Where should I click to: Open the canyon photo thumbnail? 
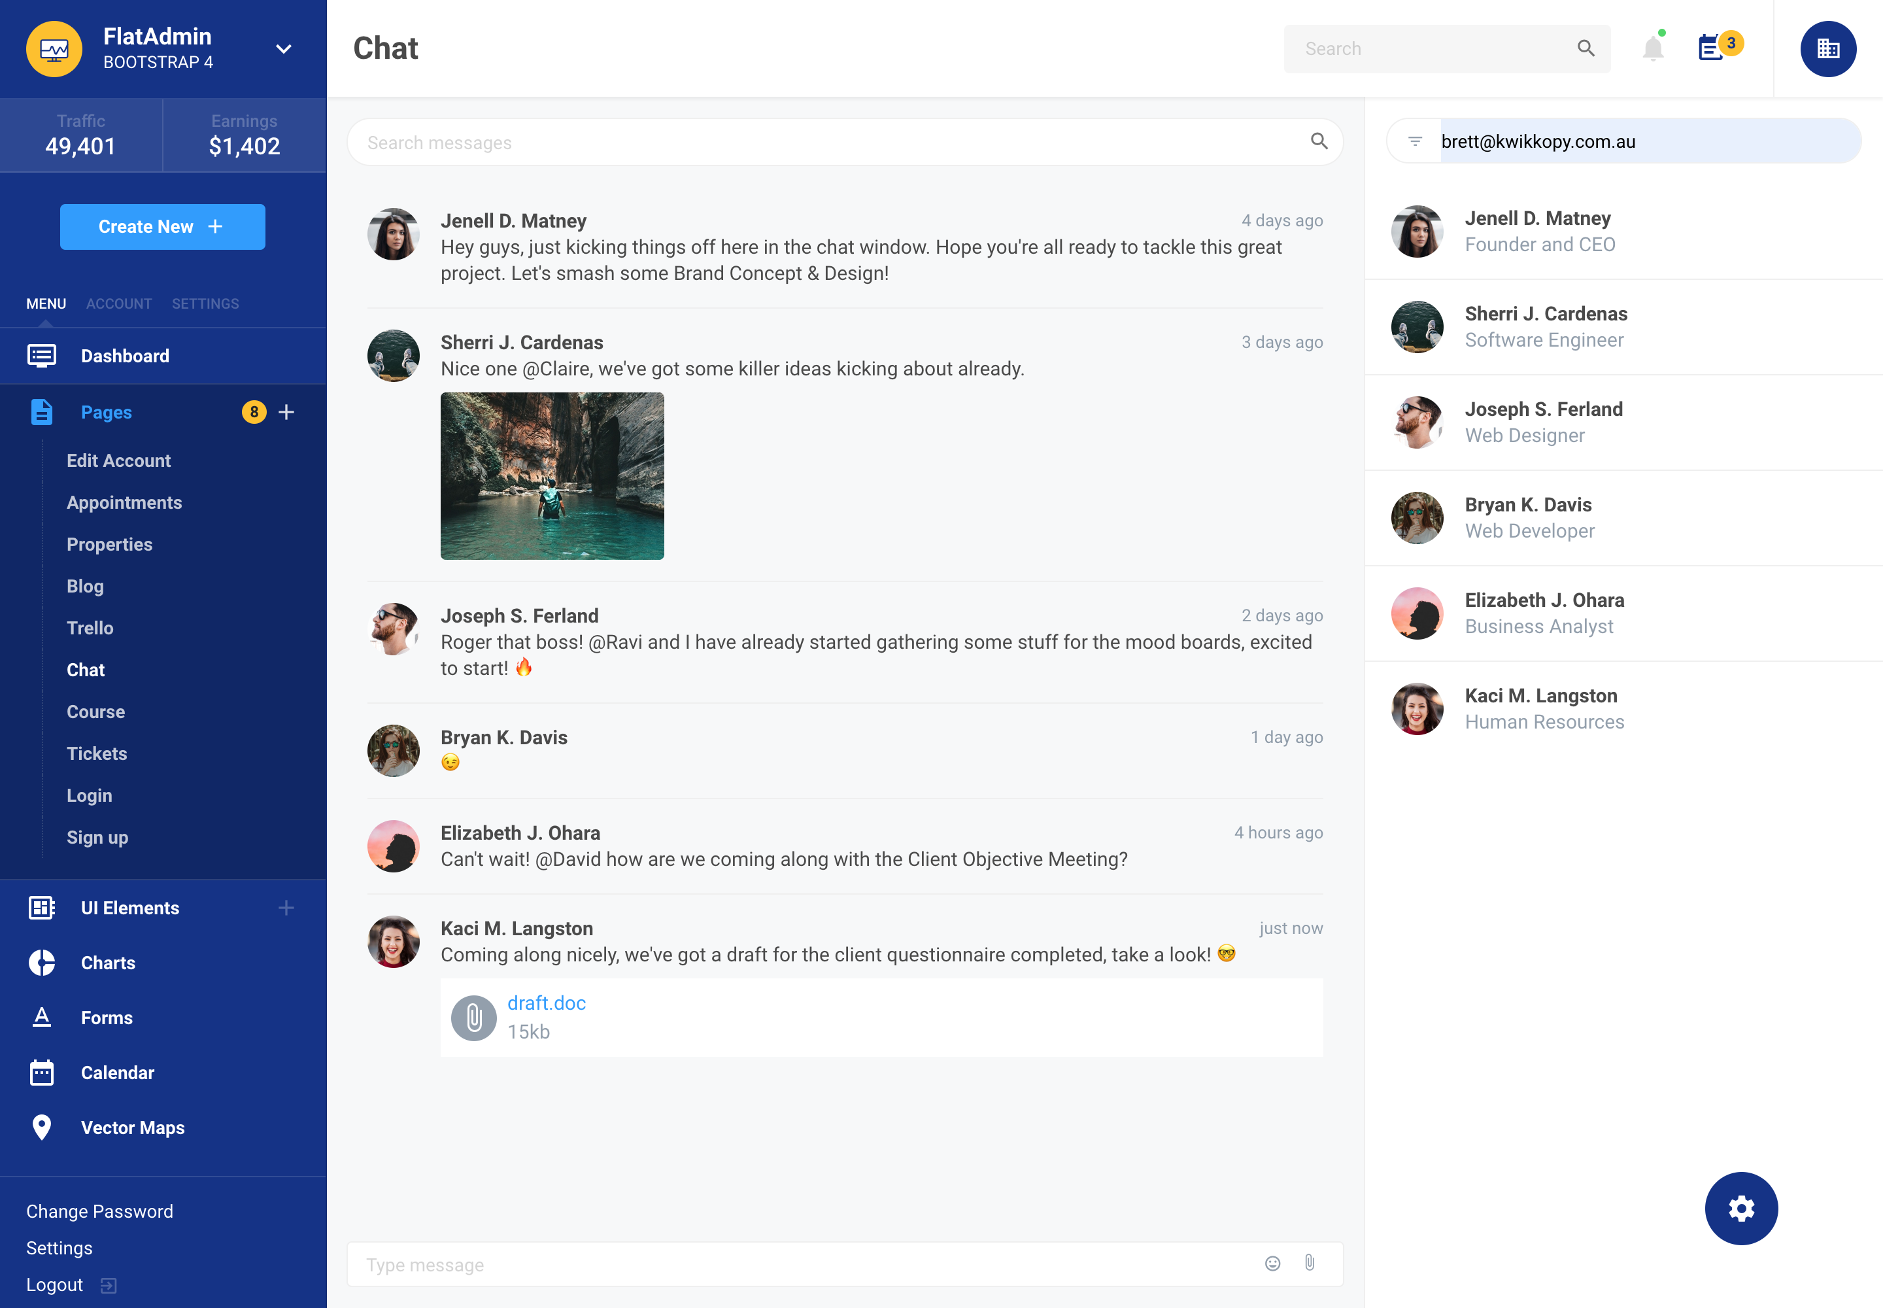tap(552, 476)
